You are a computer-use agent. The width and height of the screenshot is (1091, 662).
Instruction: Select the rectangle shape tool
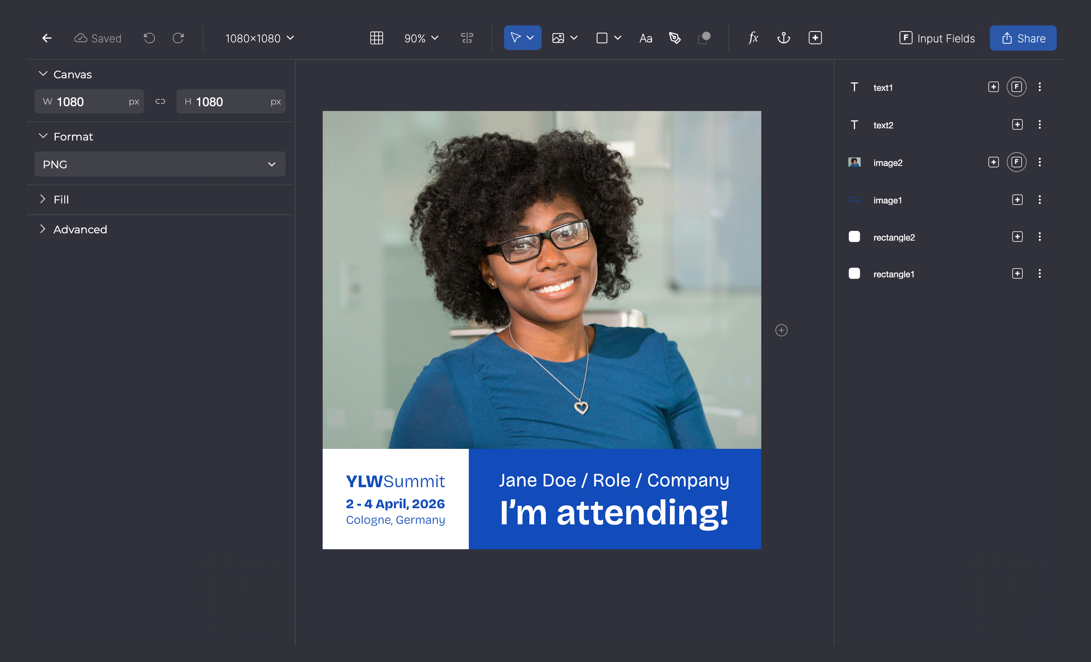pyautogui.click(x=602, y=38)
